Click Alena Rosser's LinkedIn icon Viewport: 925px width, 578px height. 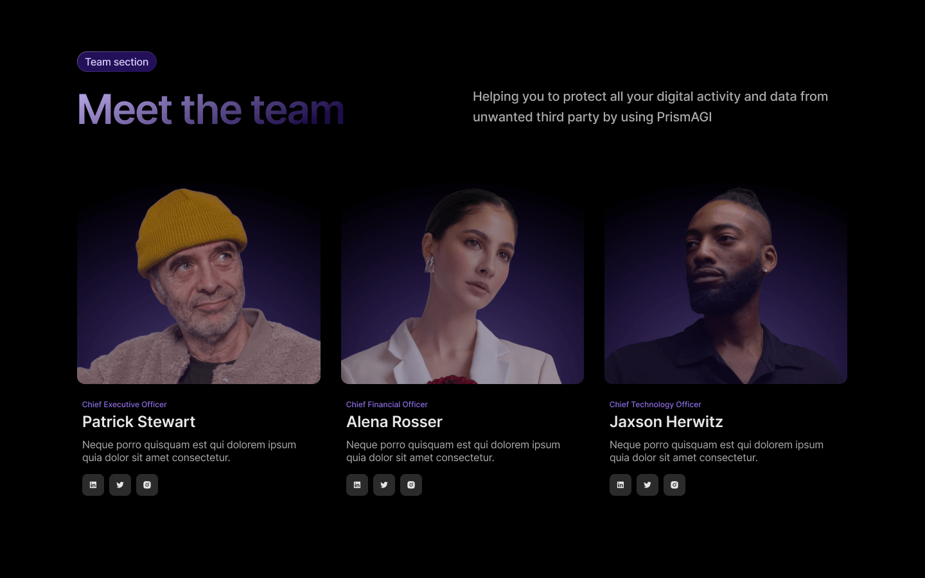357,485
